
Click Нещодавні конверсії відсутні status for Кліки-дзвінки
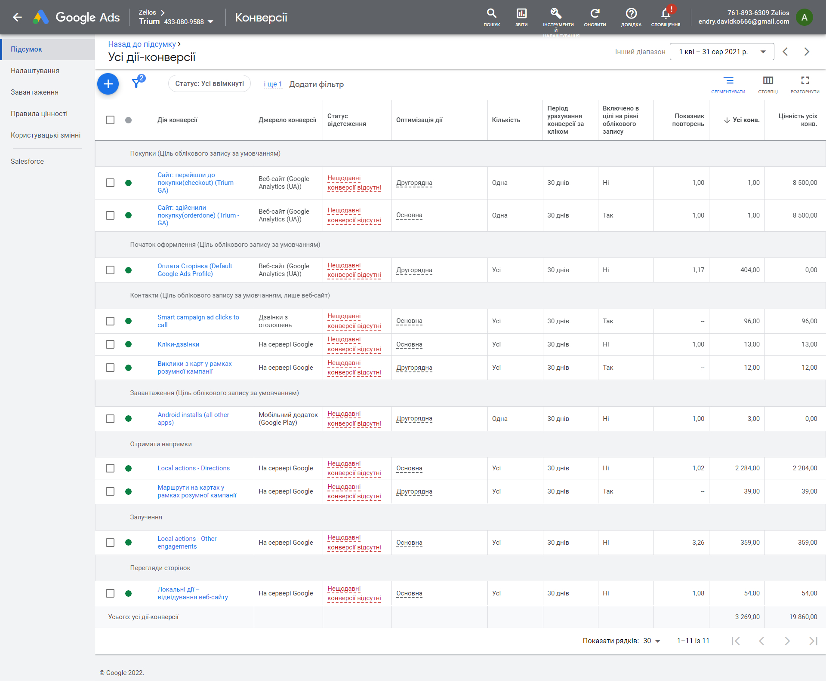click(x=354, y=344)
